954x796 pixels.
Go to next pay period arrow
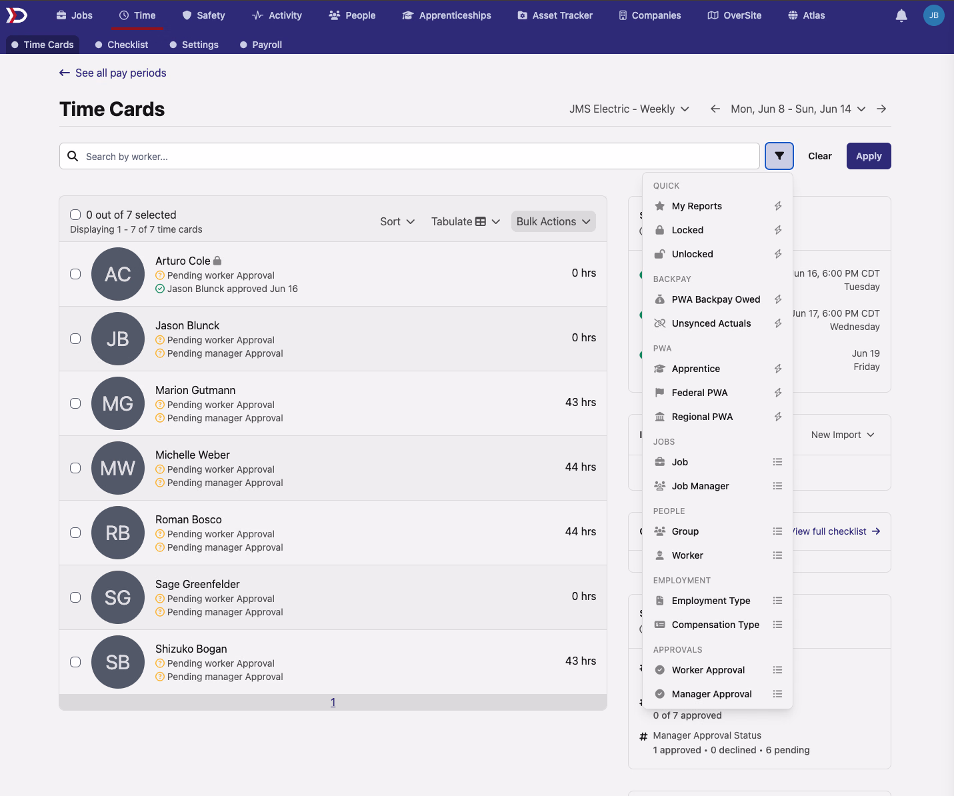[881, 109]
